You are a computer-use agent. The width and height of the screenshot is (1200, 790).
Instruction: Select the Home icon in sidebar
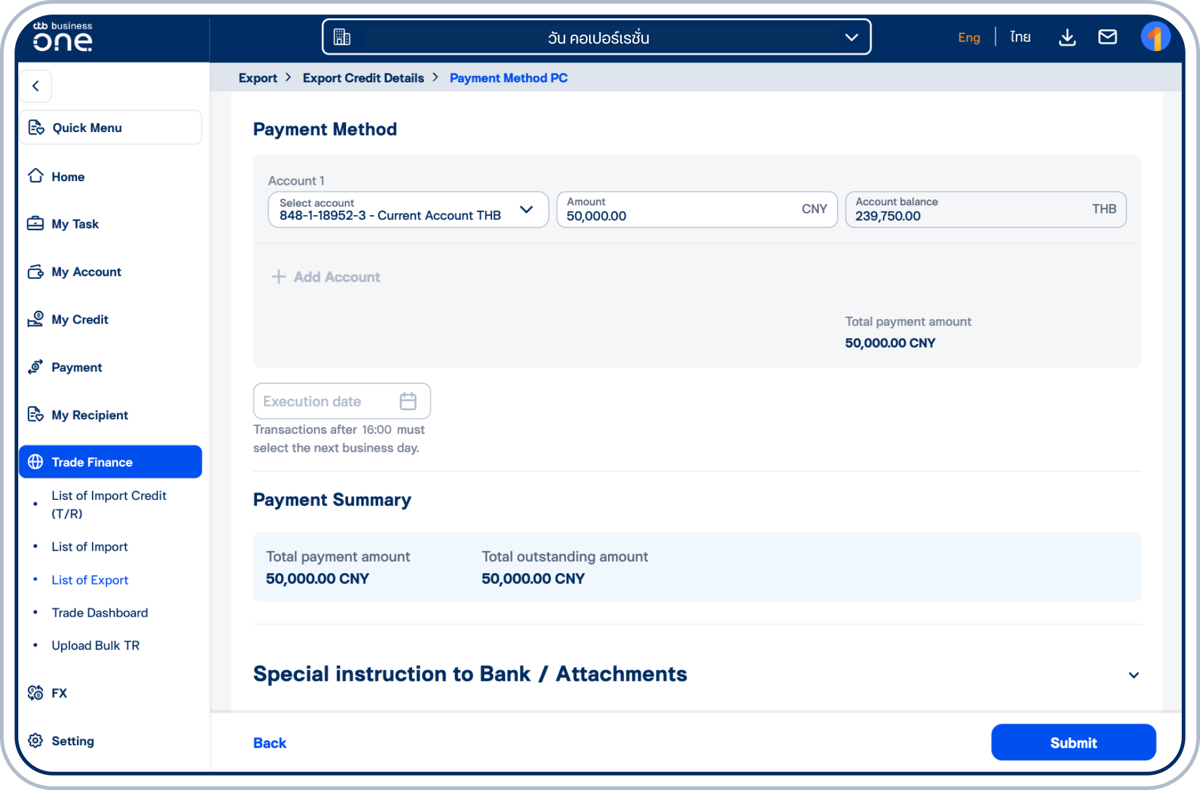pyautogui.click(x=36, y=176)
